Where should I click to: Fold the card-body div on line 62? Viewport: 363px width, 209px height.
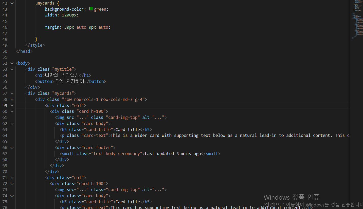point(12,124)
